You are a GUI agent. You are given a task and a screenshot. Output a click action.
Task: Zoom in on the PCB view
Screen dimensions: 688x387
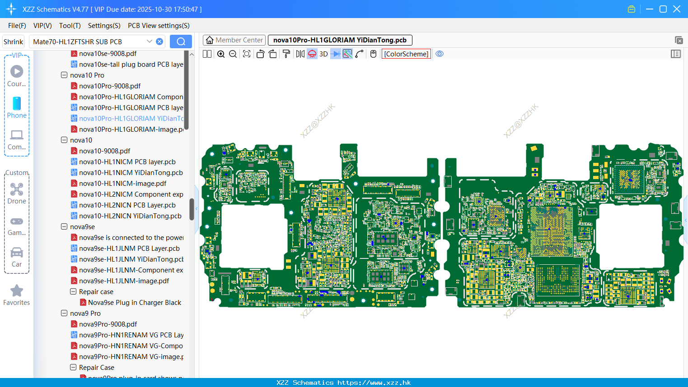(x=221, y=54)
